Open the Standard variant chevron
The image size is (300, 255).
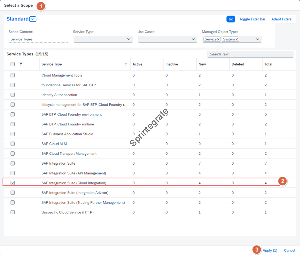33,19
